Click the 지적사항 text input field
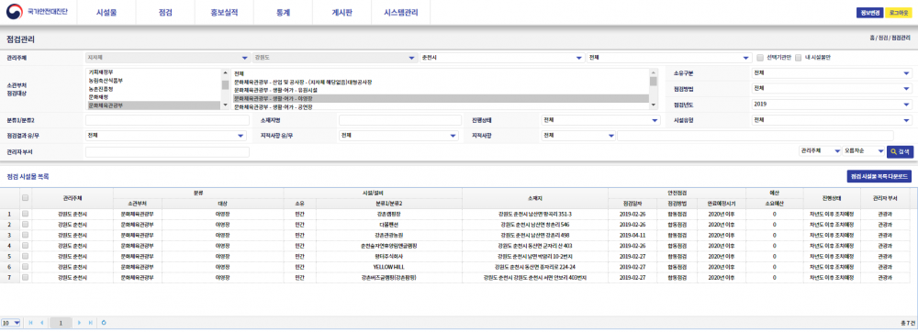 [x=756, y=136]
